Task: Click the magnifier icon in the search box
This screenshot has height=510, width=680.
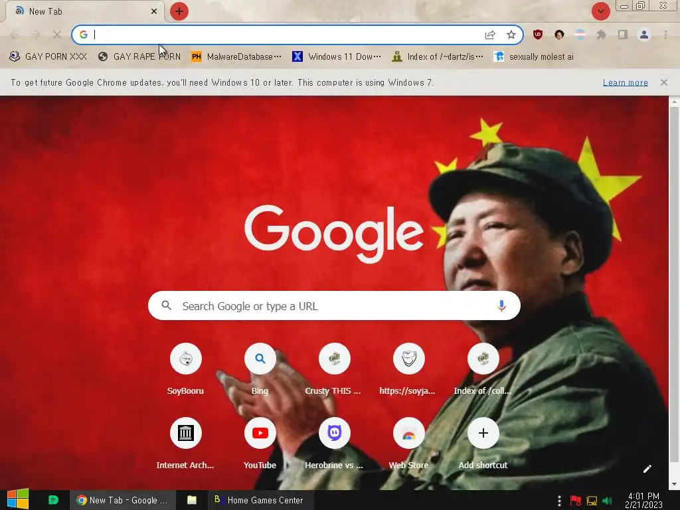Action: 167,305
